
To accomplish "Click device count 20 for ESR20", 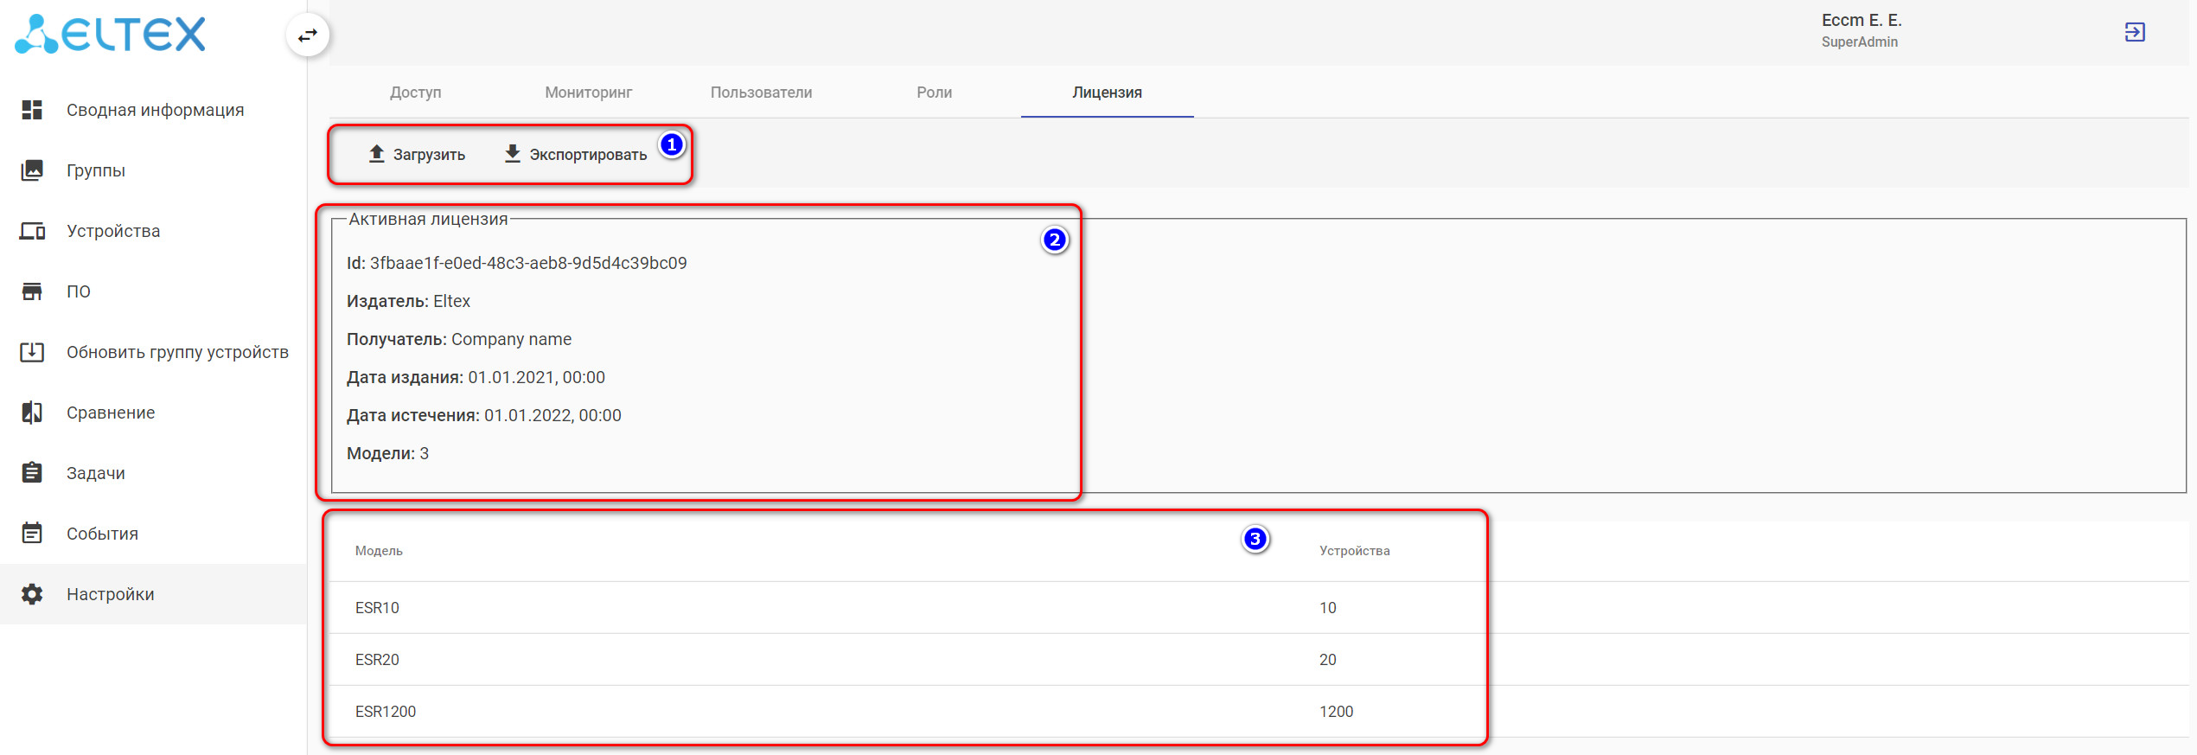I will 1327,660.
